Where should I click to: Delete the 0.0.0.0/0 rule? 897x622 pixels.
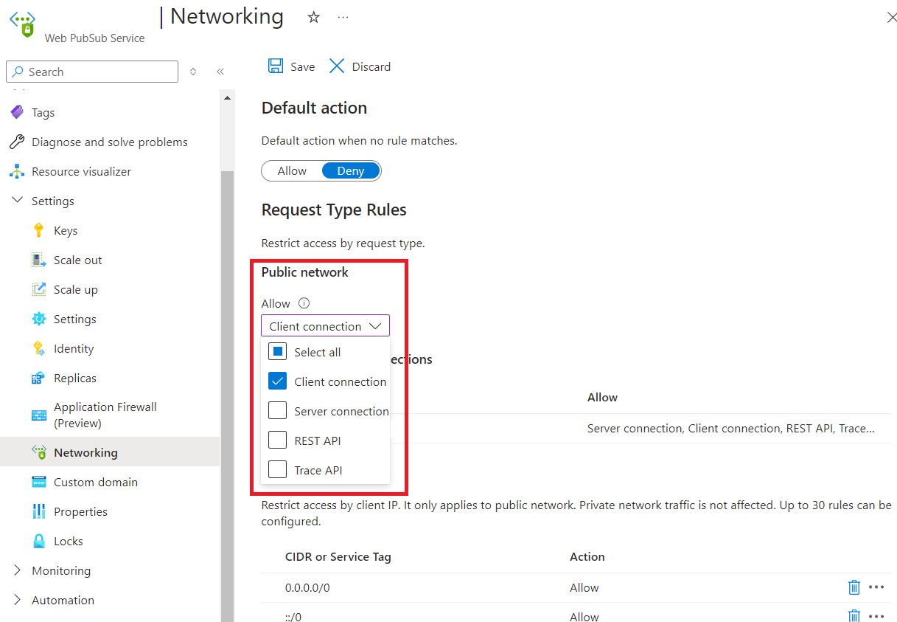(x=854, y=587)
